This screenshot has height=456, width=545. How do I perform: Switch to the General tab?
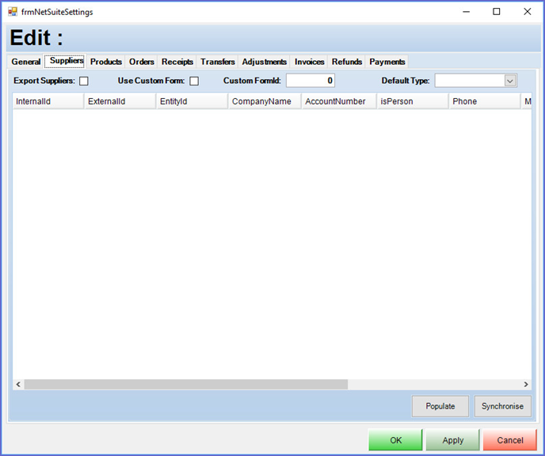coord(26,62)
